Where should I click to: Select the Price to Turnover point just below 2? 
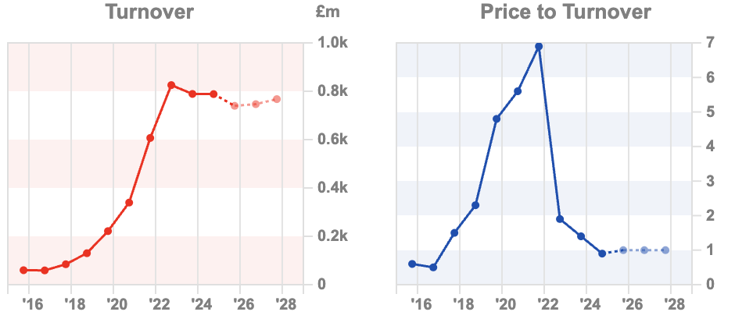click(560, 219)
